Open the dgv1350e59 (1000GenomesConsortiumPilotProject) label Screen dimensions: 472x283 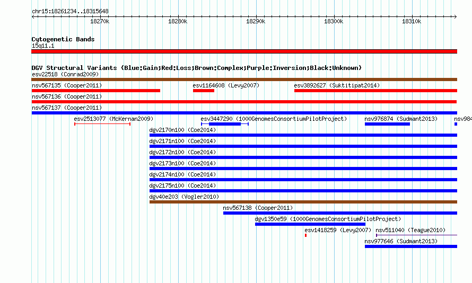point(328,219)
